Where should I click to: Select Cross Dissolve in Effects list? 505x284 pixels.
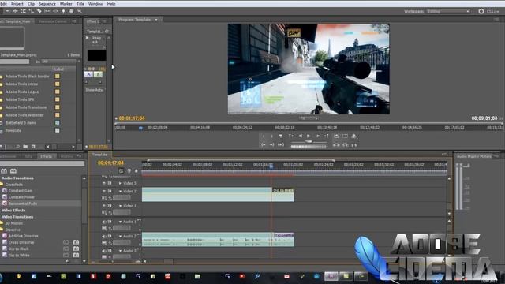(x=21, y=242)
